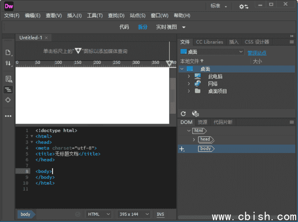Click the desktop items folder icon
Image resolution: width=298 pixels, height=222 pixels.
pos(197,91)
